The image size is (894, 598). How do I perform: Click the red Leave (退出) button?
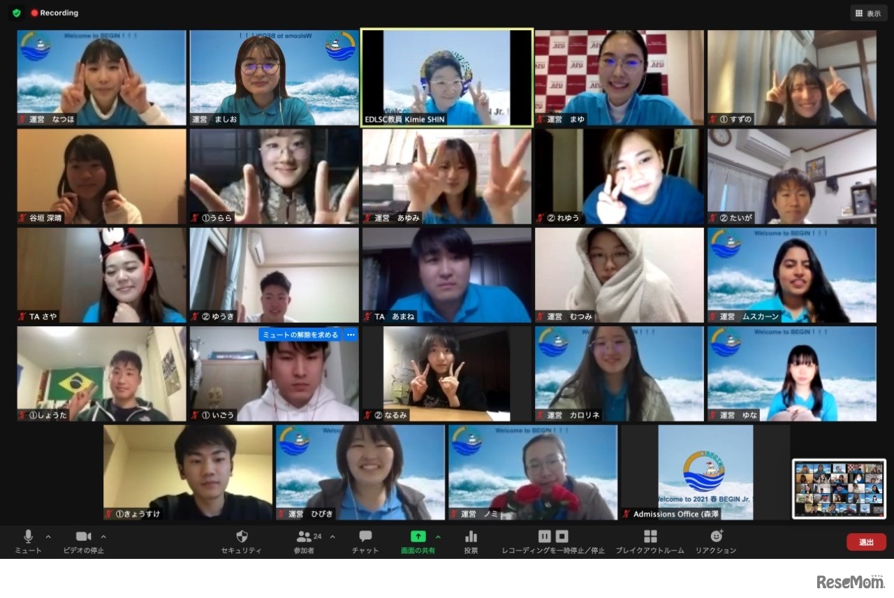tap(866, 542)
